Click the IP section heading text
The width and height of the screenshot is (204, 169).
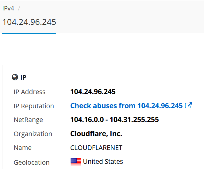click(x=23, y=77)
